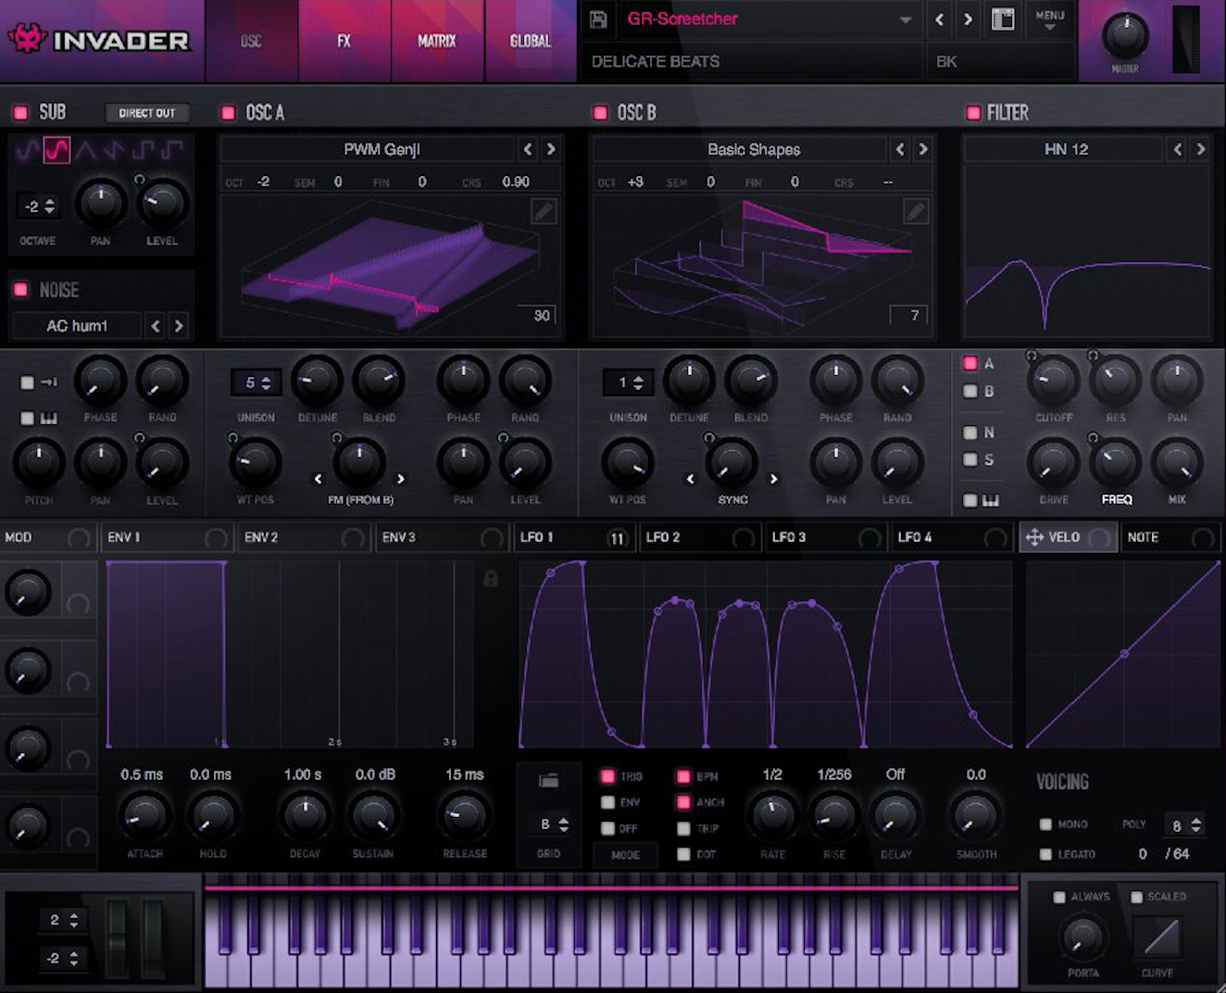Screen dimensions: 1226x993
Task: Disable the OSC A power toggle
Action: click(x=228, y=113)
